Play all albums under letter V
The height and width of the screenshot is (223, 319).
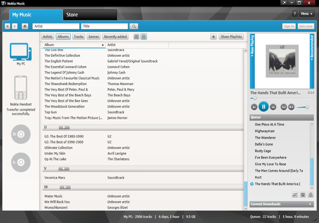[64, 168]
